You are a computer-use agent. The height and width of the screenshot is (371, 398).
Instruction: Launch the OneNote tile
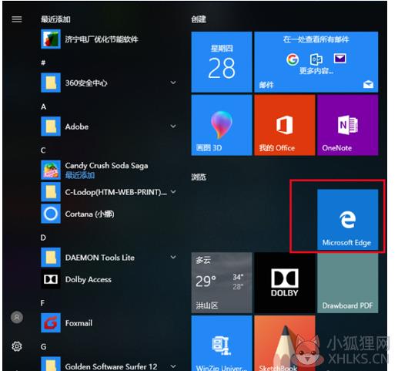point(348,125)
